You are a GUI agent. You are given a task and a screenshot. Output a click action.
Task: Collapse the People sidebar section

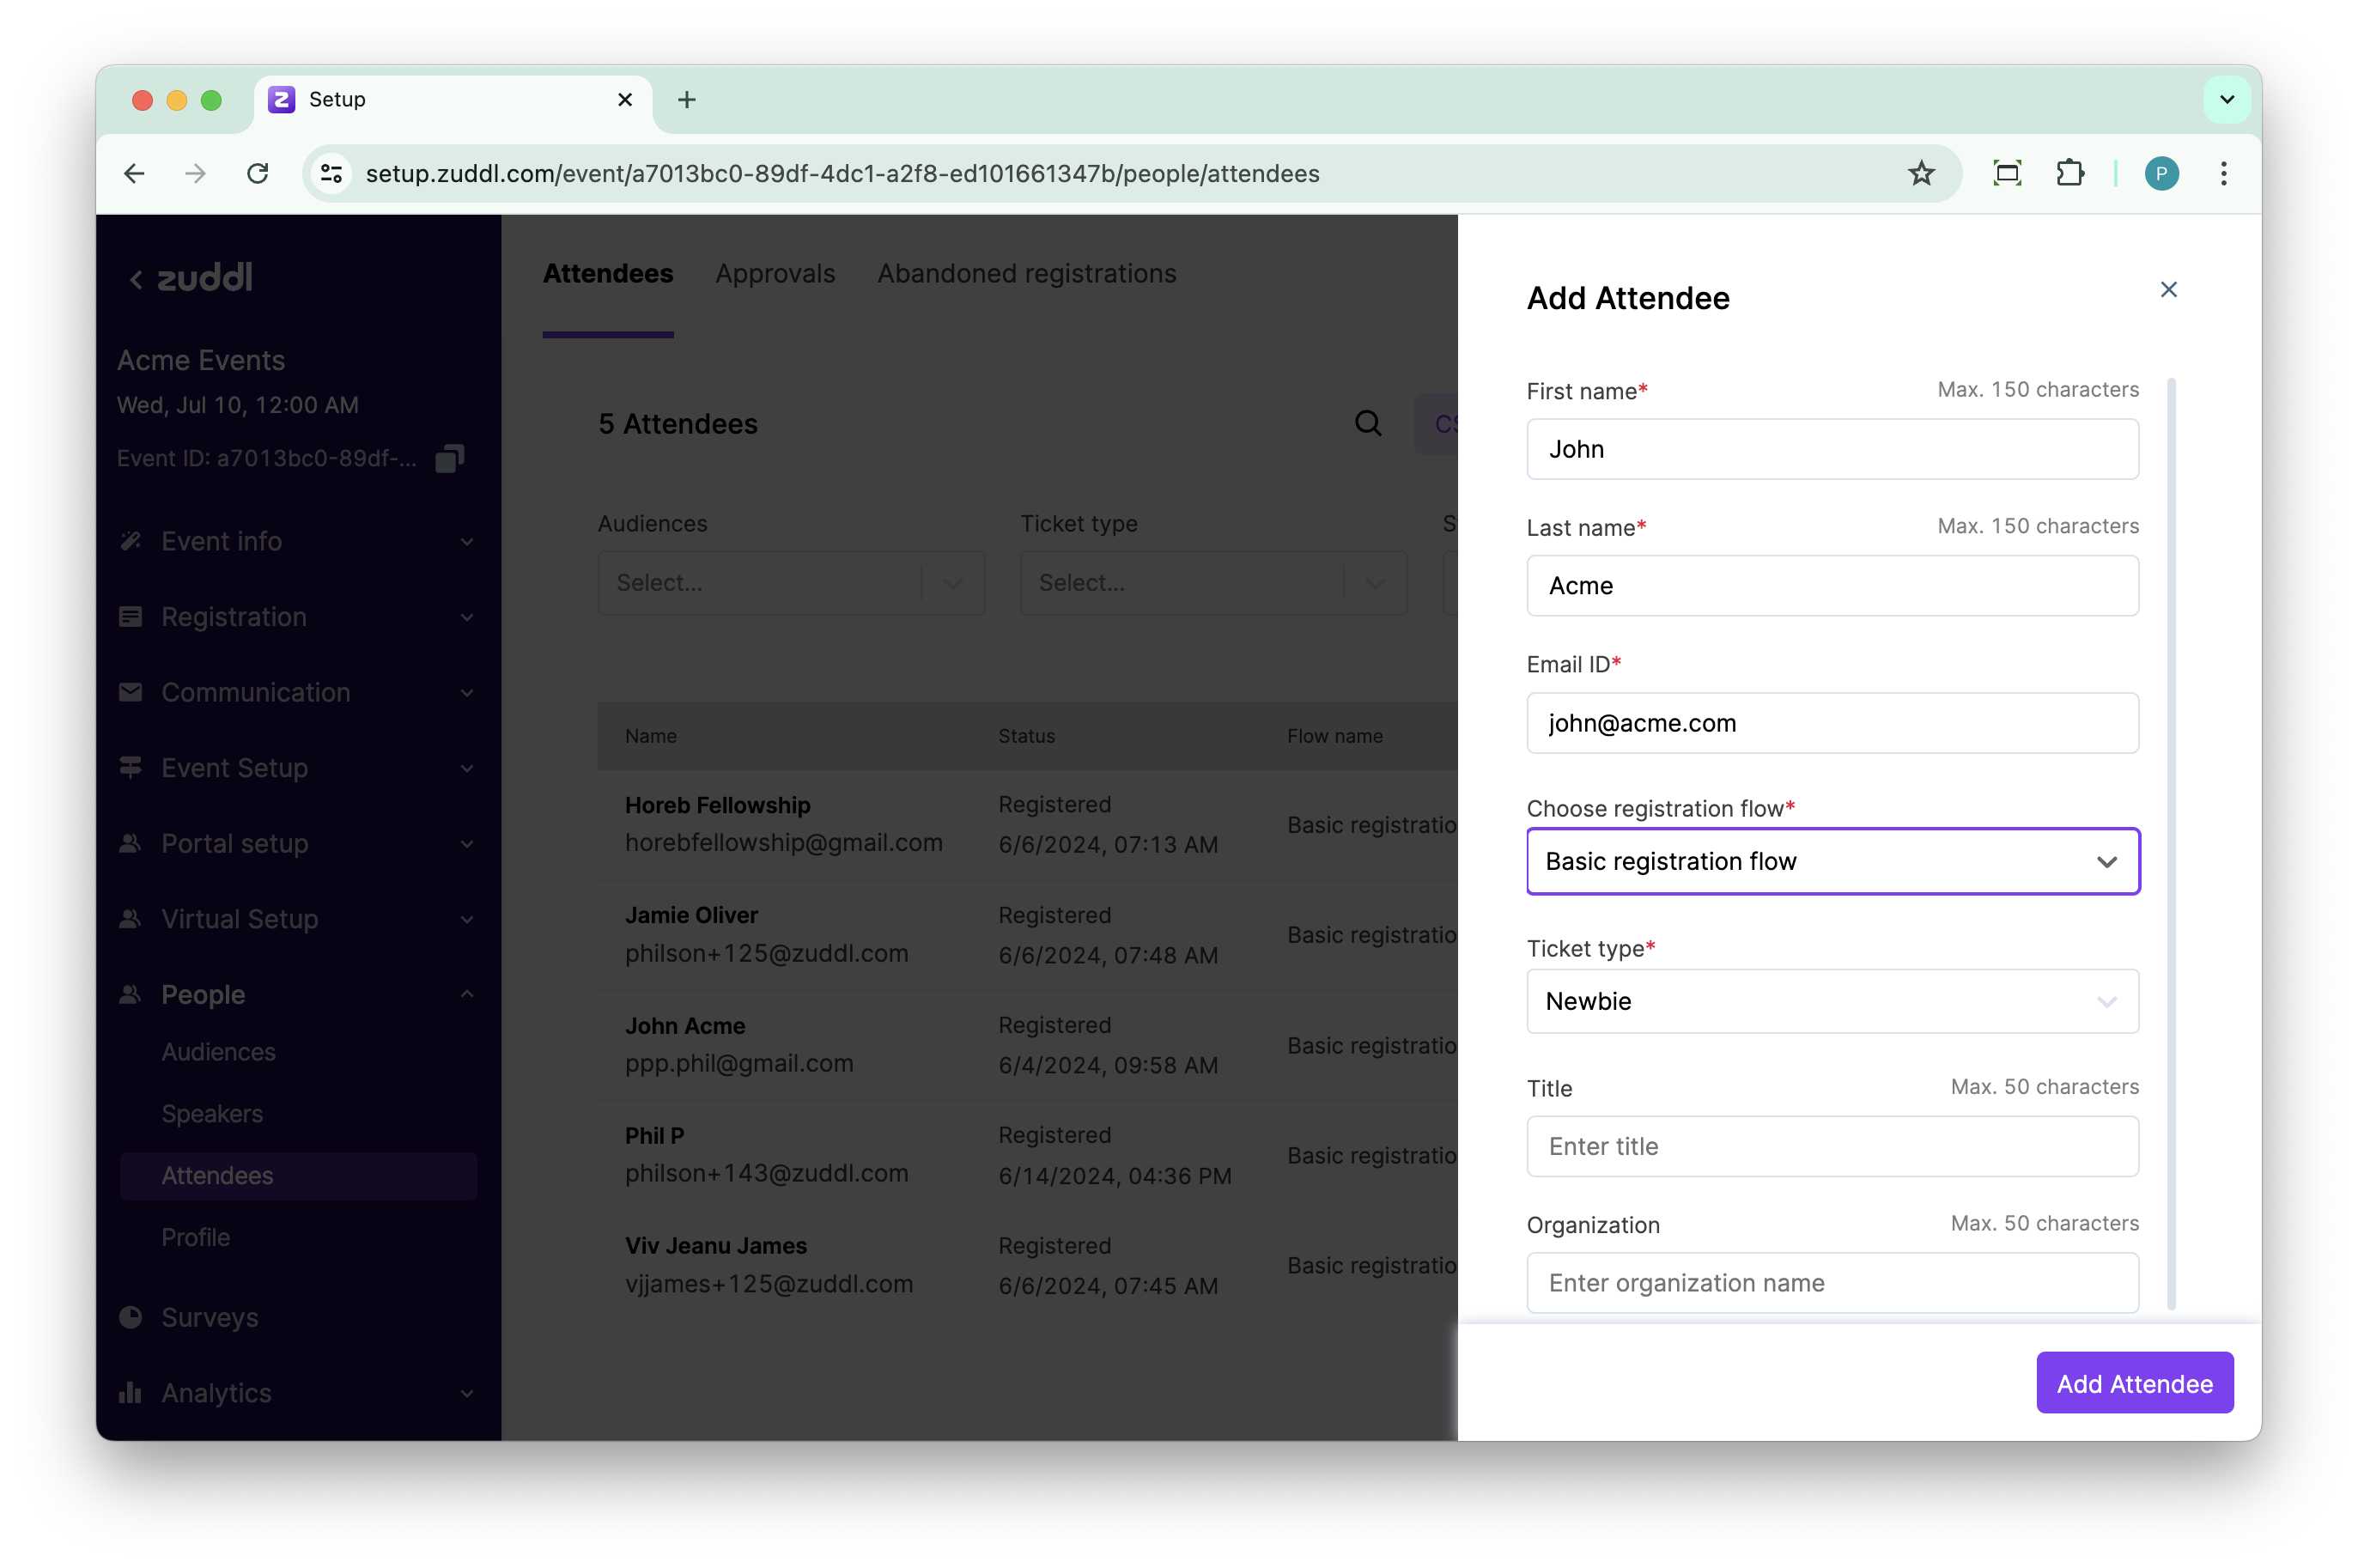[x=297, y=994]
